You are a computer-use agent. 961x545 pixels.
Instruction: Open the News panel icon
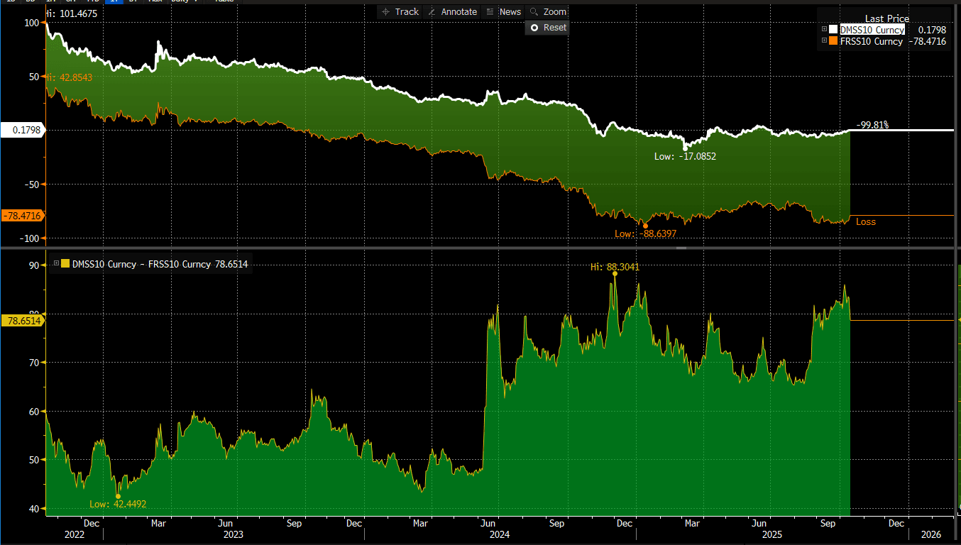coord(490,12)
